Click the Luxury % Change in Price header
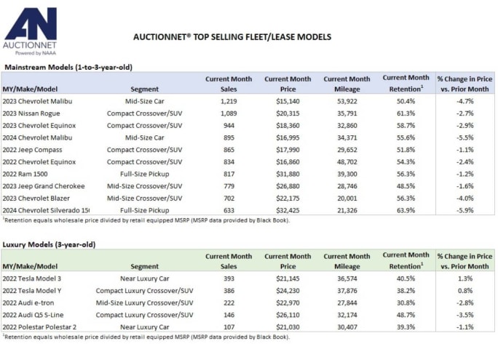Image resolution: width=498 pixels, height=344 pixels. pyautogui.click(x=465, y=261)
